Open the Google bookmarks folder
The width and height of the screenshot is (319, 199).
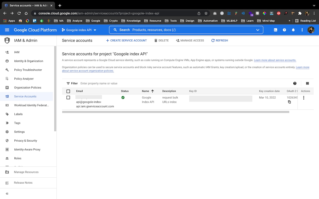[x=93, y=21]
